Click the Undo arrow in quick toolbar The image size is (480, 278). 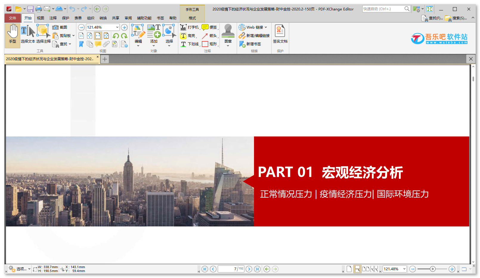point(72,9)
